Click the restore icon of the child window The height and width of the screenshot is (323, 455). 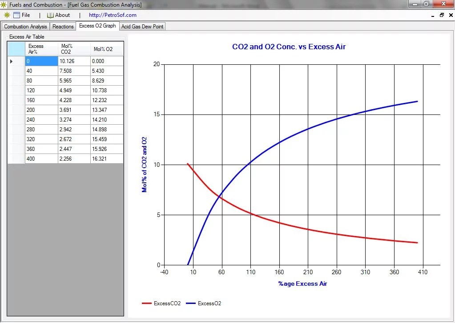441,15
